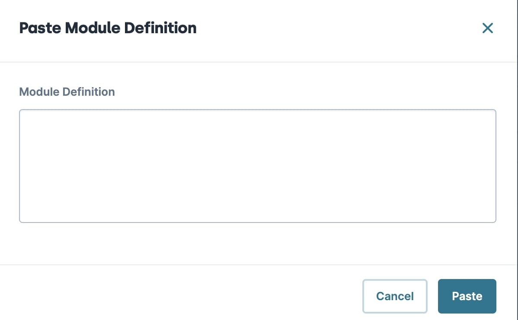Submit the dialog using the Paste button
518x320 pixels.
click(467, 296)
